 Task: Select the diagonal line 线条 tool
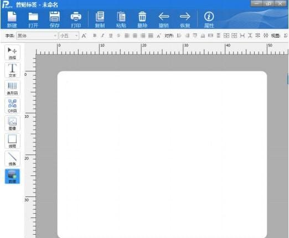tap(12, 159)
